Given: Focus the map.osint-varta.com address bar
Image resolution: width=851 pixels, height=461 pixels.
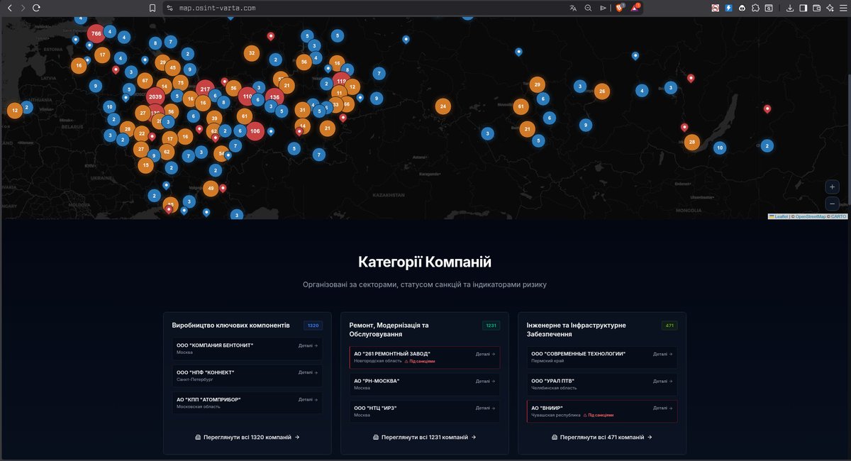Looking at the screenshot, I should pyautogui.click(x=218, y=8).
